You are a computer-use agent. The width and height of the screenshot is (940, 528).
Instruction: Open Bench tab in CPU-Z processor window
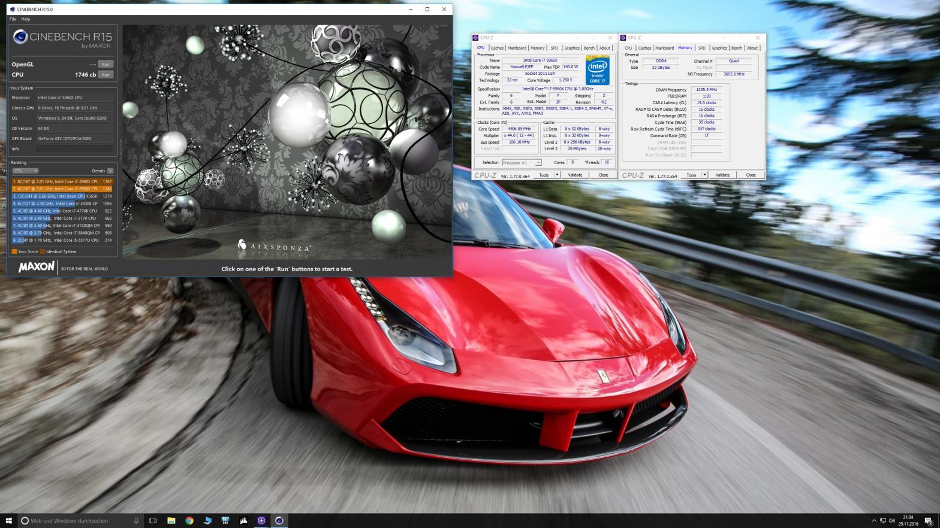(x=589, y=48)
